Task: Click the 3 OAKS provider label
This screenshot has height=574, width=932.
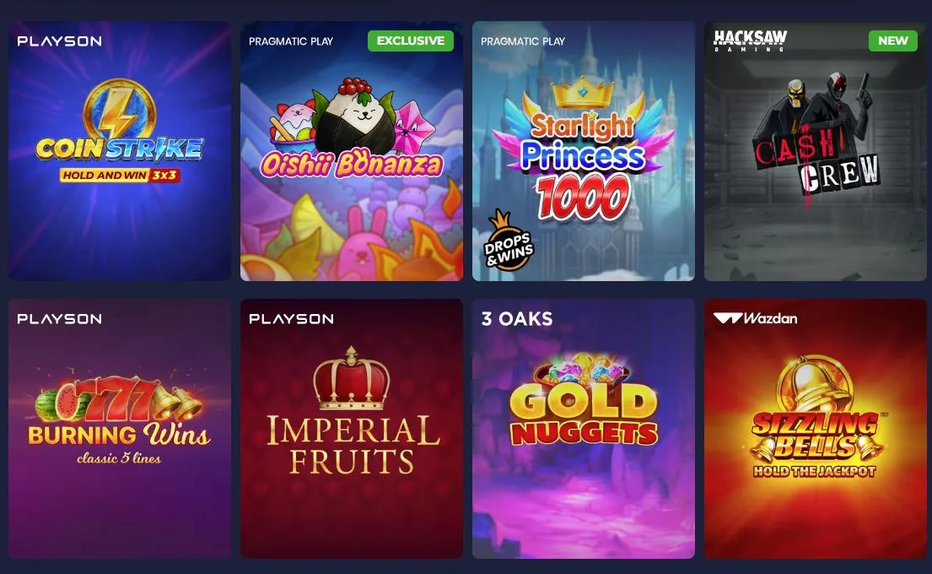Action: 517,319
